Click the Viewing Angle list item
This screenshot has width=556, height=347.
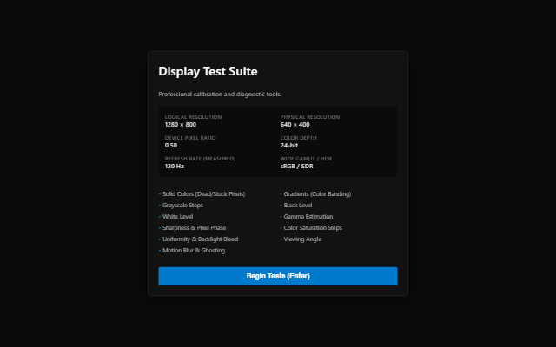point(301,239)
